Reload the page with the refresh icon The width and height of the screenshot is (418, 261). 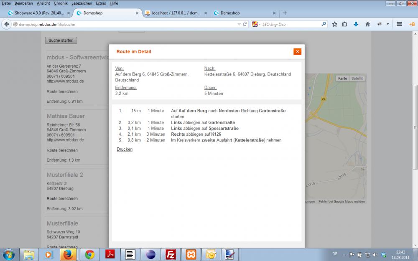click(x=245, y=24)
